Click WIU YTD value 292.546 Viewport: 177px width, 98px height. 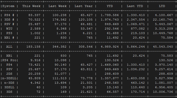112,29
